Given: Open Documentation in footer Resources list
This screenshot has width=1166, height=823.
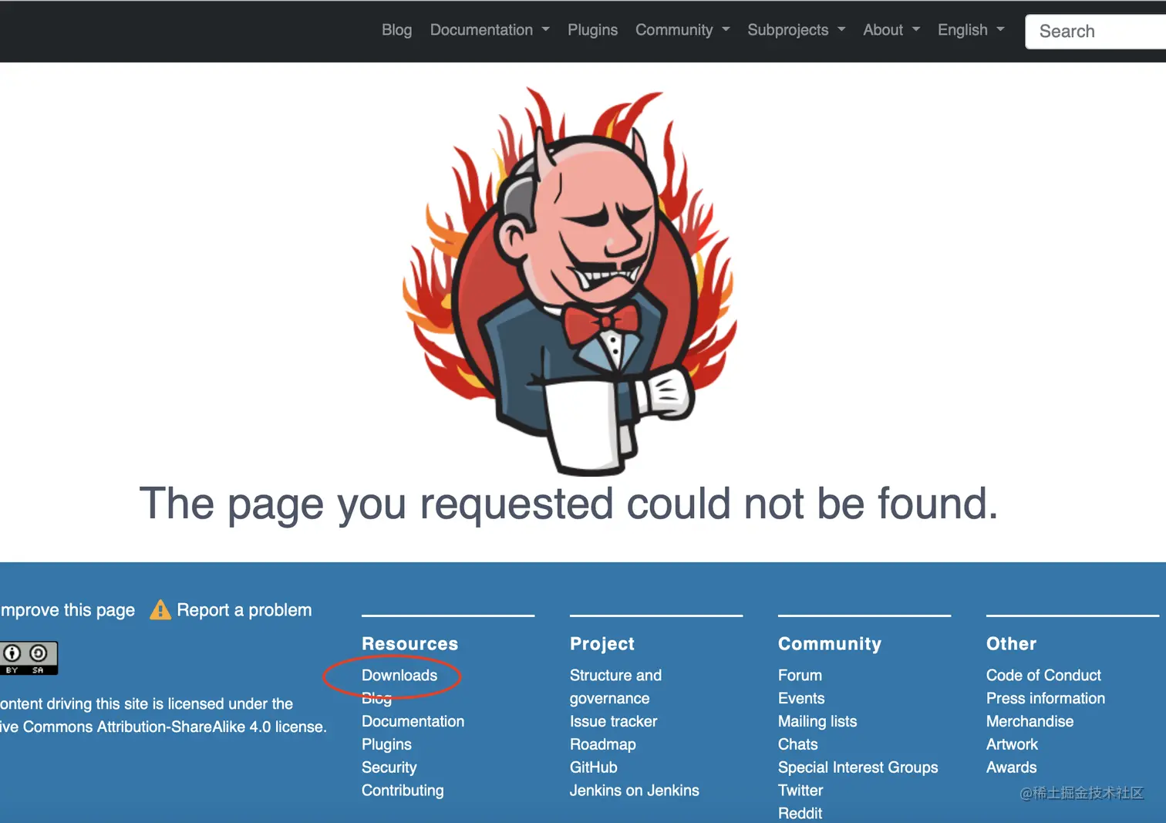Looking at the screenshot, I should point(413,721).
